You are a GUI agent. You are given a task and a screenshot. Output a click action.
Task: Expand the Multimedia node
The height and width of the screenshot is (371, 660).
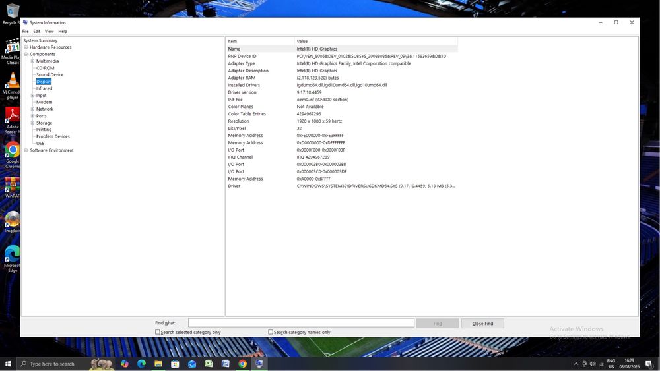(32, 61)
